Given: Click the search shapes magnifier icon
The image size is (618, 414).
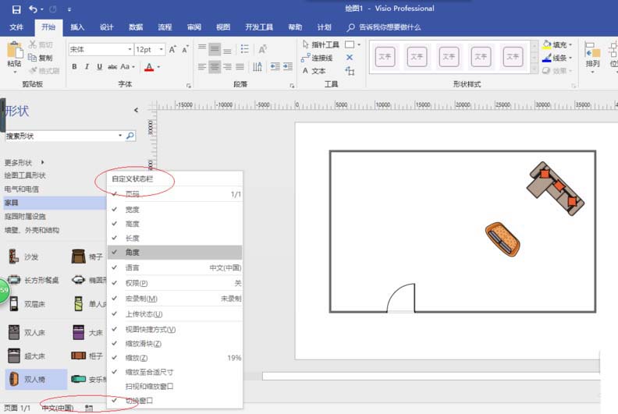Looking at the screenshot, I should coord(130,136).
